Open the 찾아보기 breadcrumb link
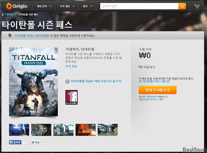 11,15
